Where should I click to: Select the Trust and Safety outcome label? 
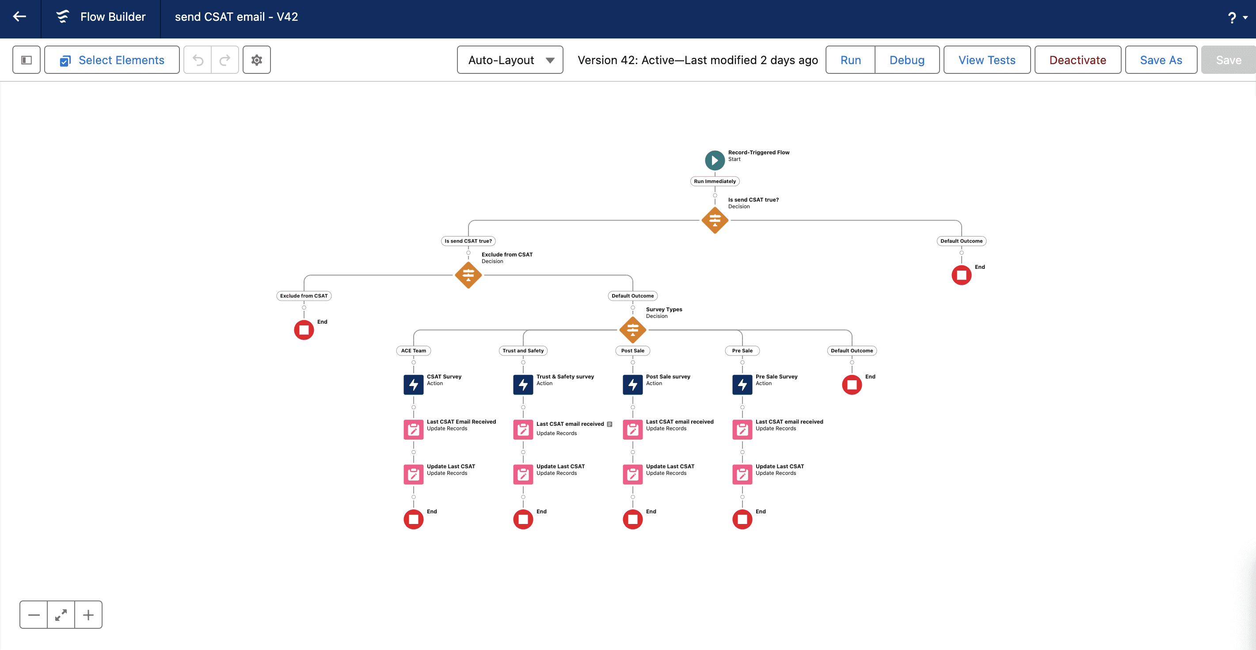[523, 351]
